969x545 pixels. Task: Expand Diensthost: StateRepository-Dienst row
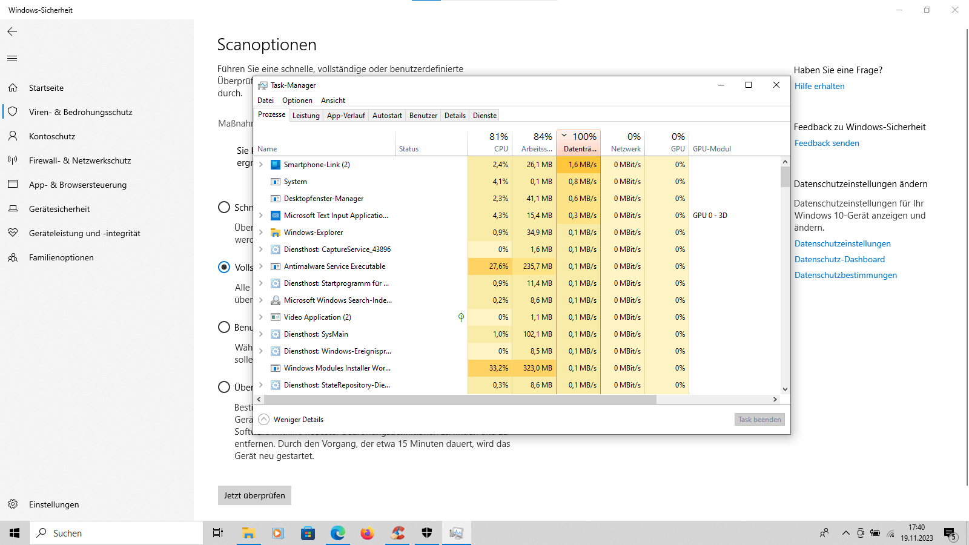coord(261,385)
